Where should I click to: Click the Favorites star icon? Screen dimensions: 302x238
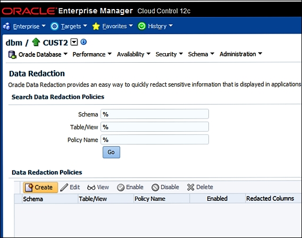click(x=96, y=26)
